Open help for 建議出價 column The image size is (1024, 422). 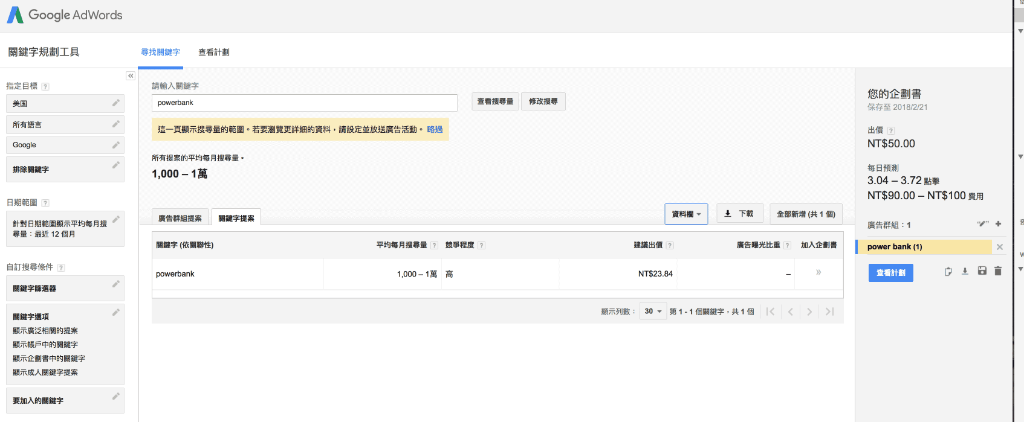pyautogui.click(x=670, y=245)
